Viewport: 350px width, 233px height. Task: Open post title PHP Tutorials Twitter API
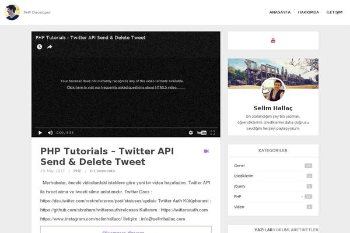(107, 156)
